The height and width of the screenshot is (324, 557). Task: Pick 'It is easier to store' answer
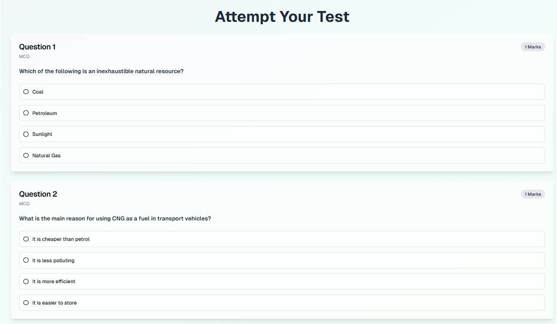pos(26,303)
